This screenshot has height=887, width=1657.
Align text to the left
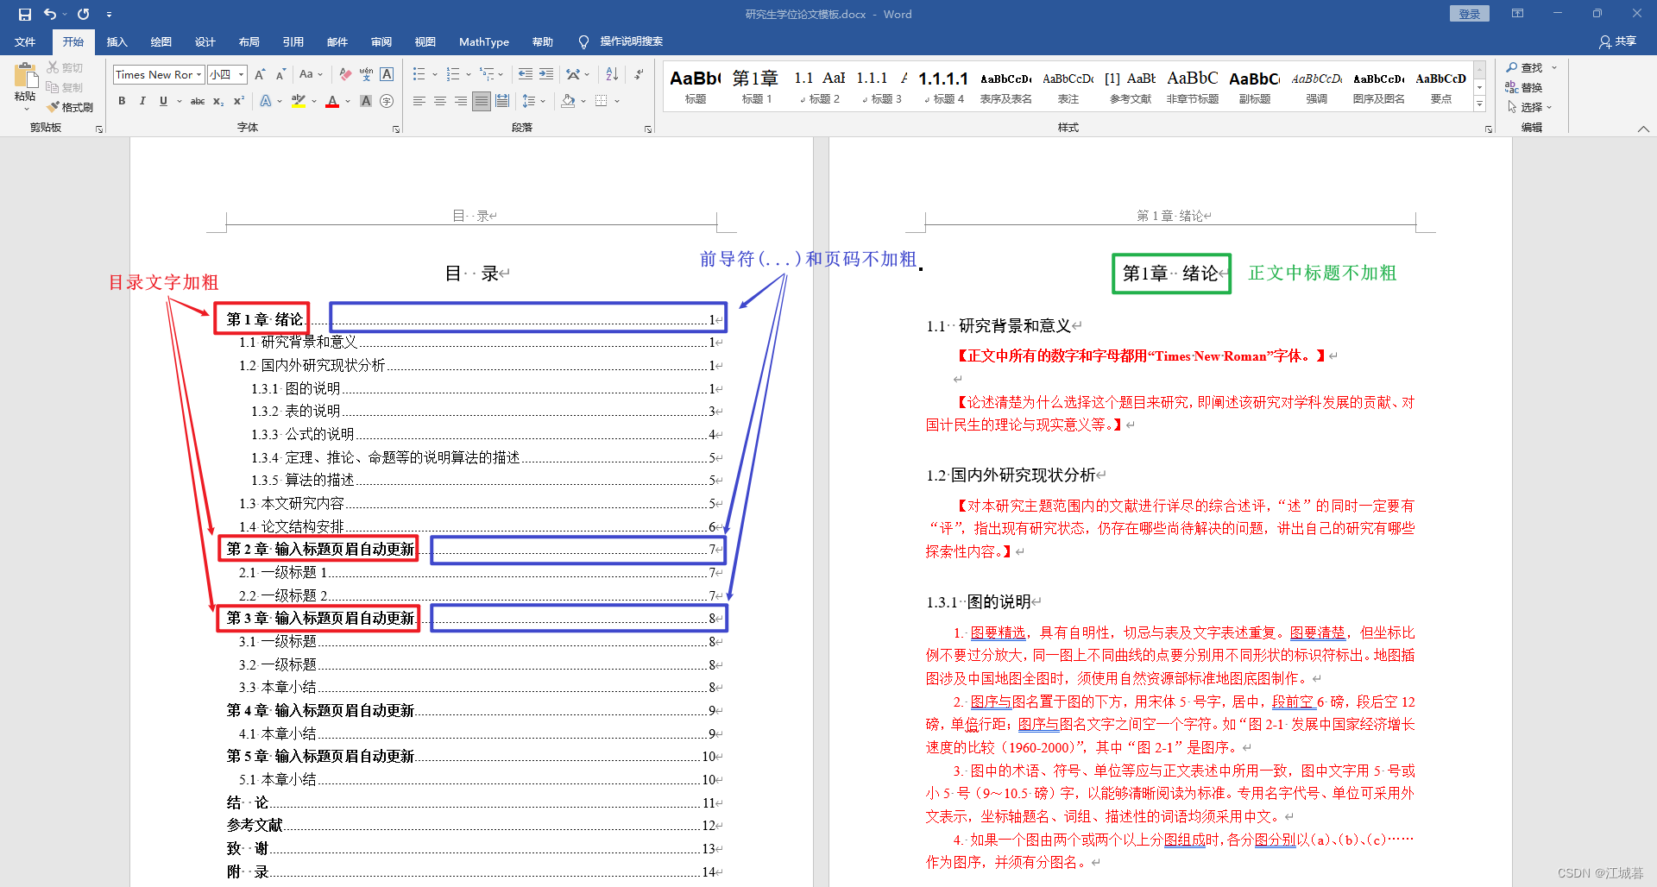[419, 101]
